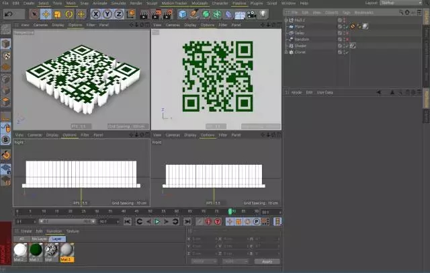This screenshot has width=430, height=273.
Task: Select the Scale tool
Action: coord(57,13)
